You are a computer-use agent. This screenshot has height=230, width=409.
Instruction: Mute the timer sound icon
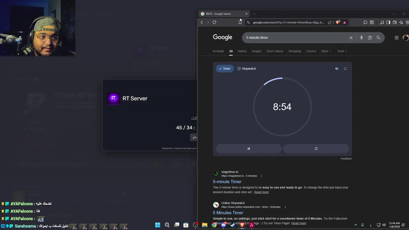click(x=336, y=69)
